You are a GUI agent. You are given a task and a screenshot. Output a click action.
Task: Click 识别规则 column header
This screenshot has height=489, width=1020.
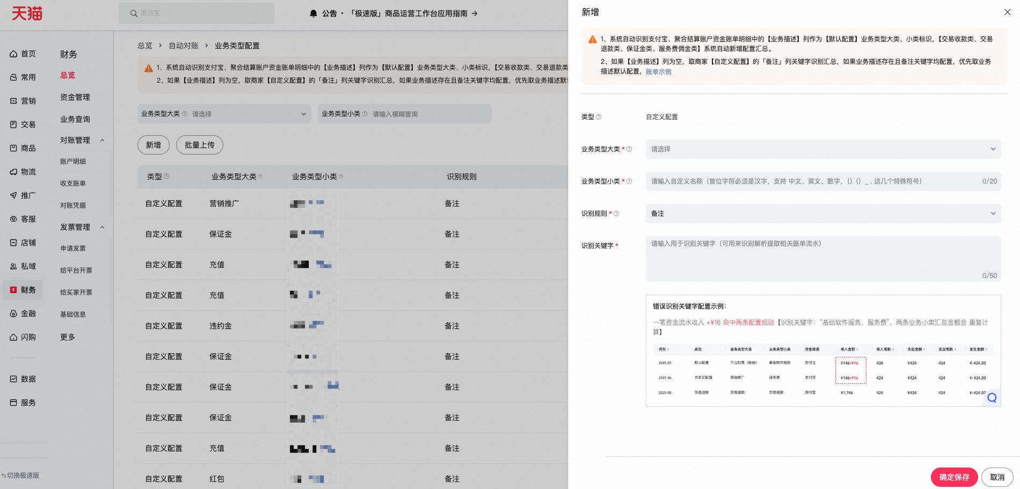click(462, 177)
